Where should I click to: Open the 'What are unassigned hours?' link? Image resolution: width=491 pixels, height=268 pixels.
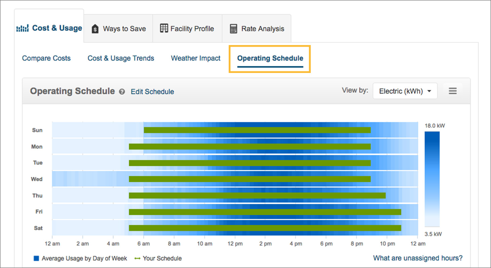click(418, 258)
